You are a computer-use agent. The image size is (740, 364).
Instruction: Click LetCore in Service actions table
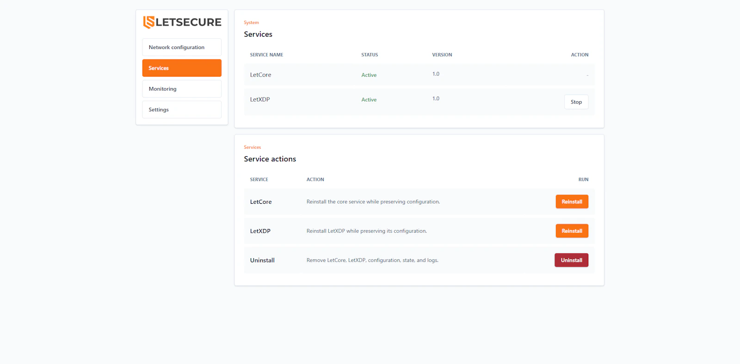[x=261, y=202]
